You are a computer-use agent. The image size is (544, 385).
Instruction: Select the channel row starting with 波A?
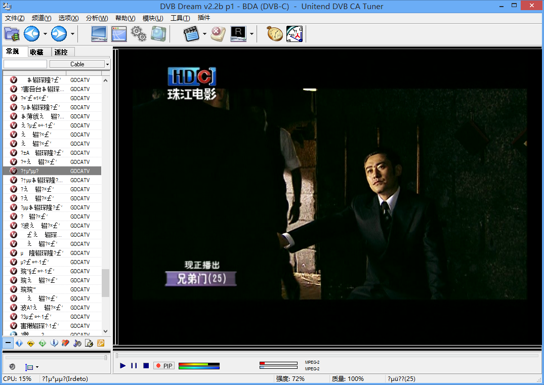[53, 308]
